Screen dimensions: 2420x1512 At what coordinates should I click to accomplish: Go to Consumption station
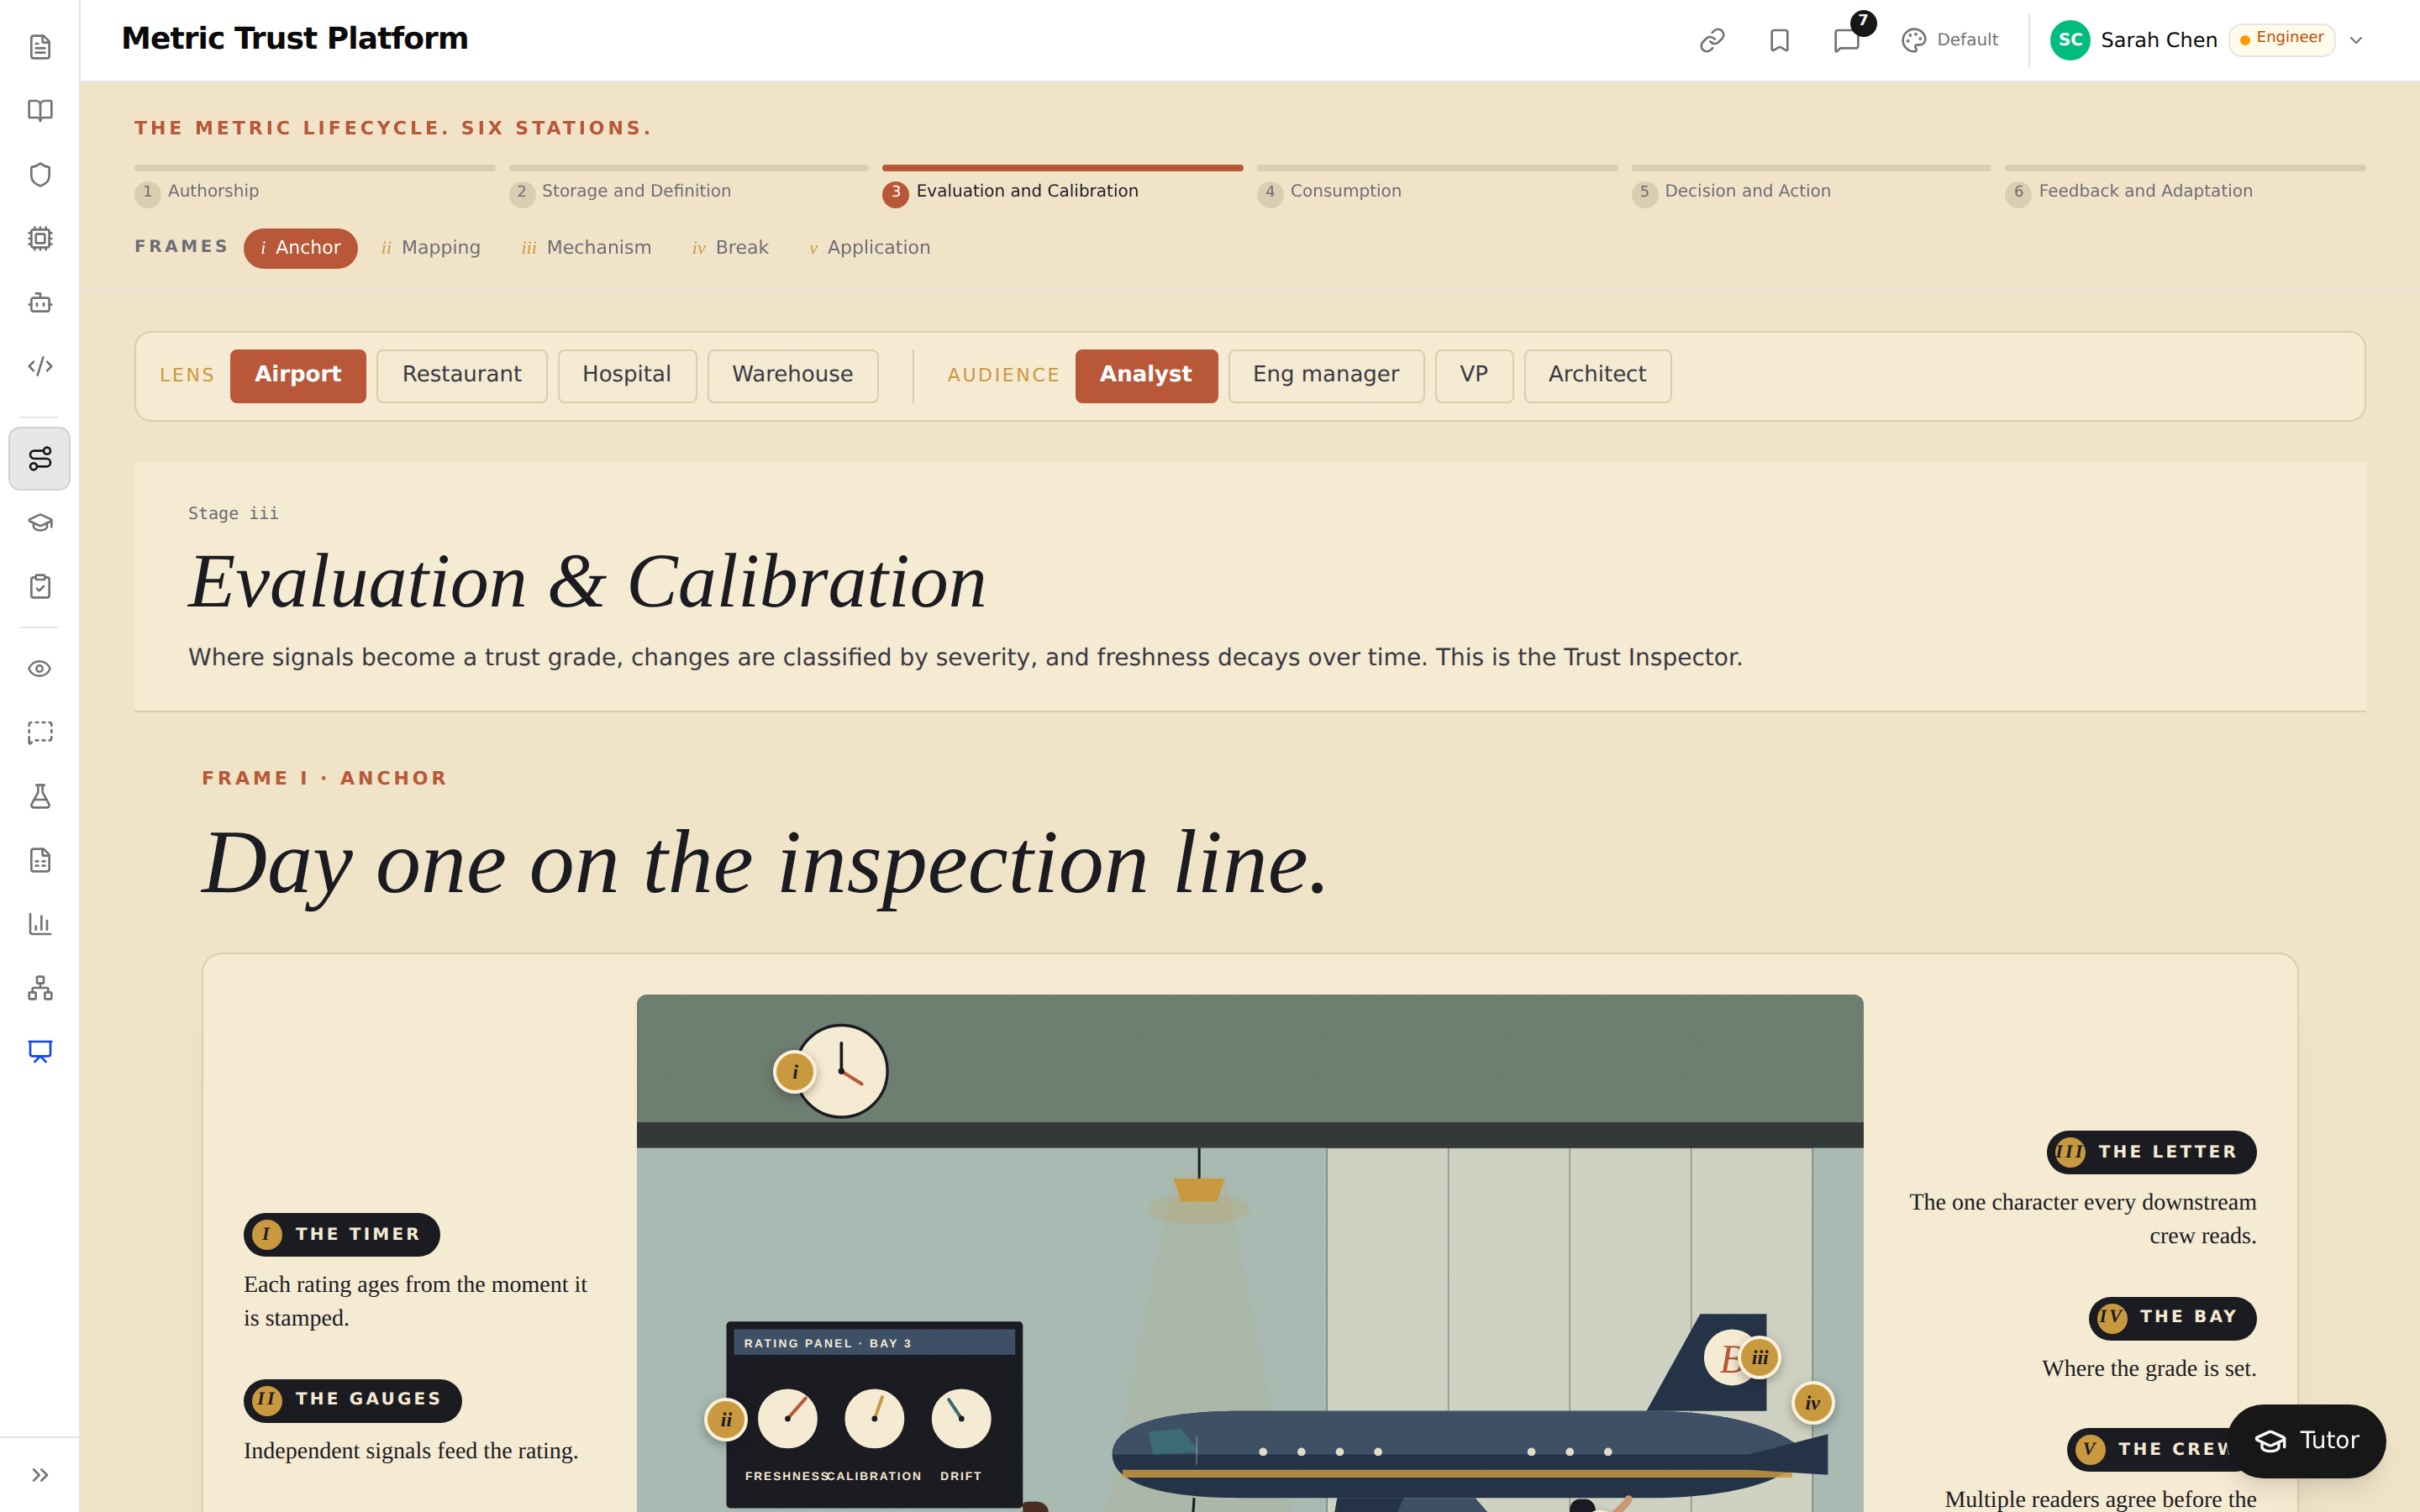click(1437, 186)
